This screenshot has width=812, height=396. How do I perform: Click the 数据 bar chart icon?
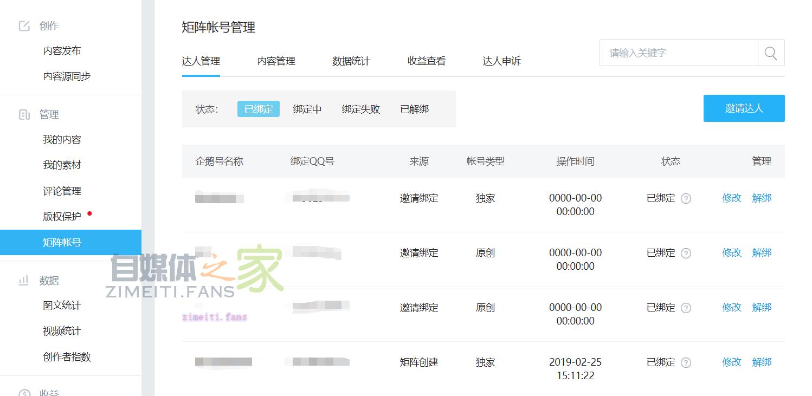24,281
